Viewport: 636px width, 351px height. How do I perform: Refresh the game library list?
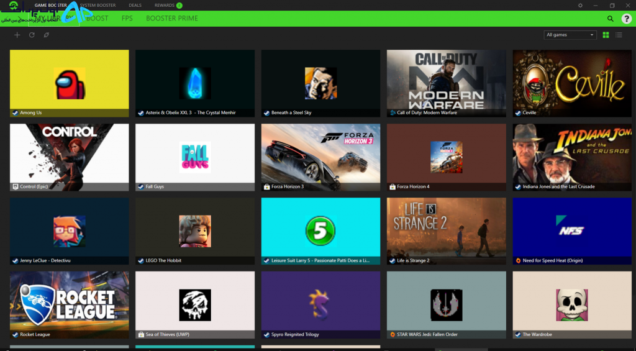coord(32,35)
